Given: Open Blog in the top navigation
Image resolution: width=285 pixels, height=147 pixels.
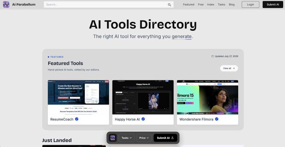Looking at the screenshot, I should [231, 4].
